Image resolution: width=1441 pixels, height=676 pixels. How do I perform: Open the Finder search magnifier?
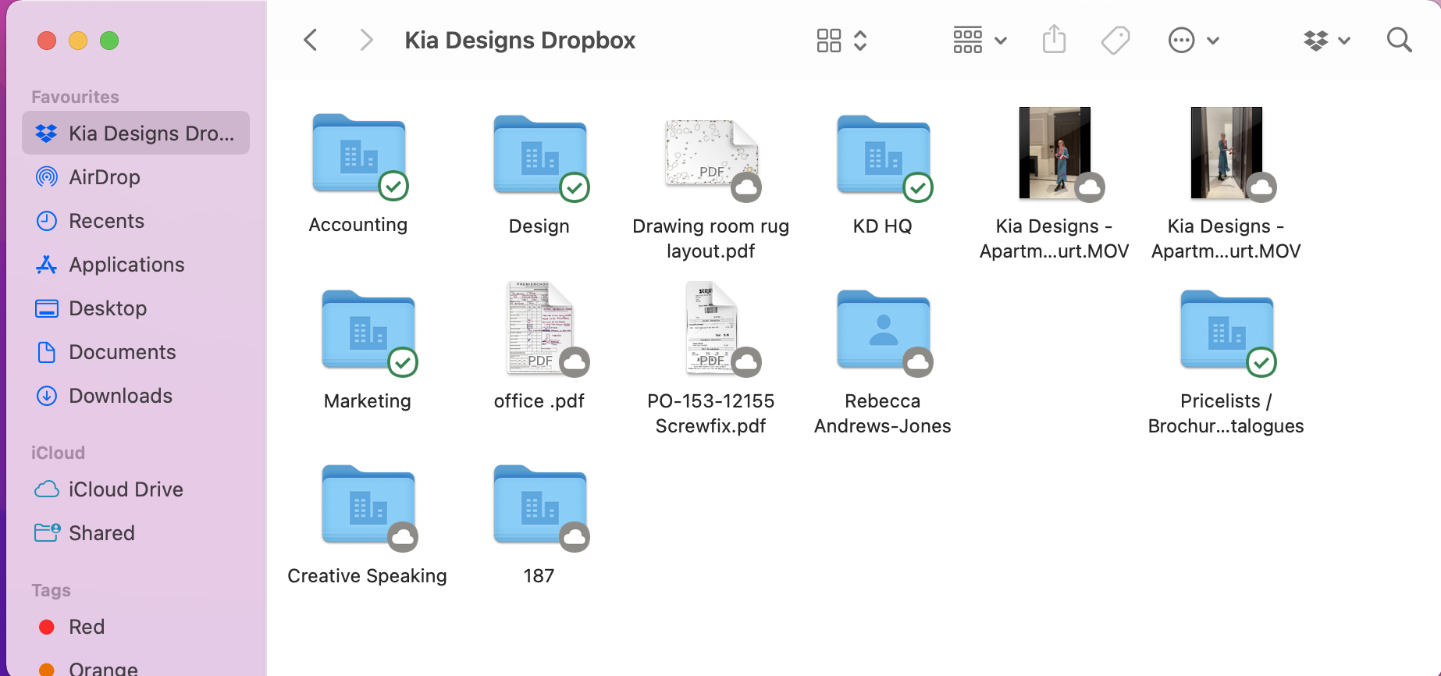[1399, 40]
